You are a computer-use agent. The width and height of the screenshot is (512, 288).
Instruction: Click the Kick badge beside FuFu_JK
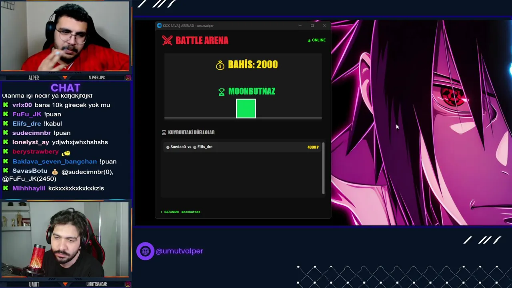tap(6, 114)
